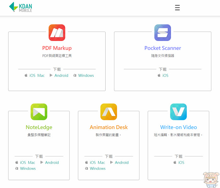Open PDF Markup title link
The width and height of the screenshot is (220, 188).
click(x=57, y=48)
